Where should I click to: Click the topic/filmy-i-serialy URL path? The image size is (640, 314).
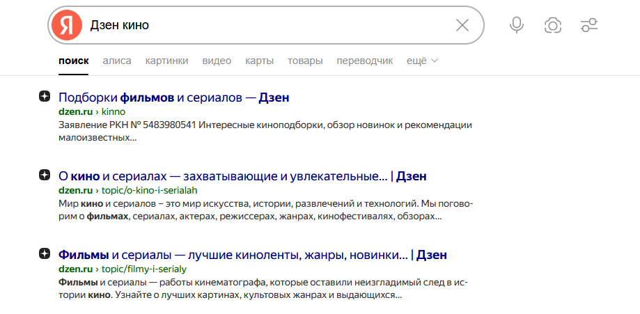pyautogui.click(x=144, y=269)
